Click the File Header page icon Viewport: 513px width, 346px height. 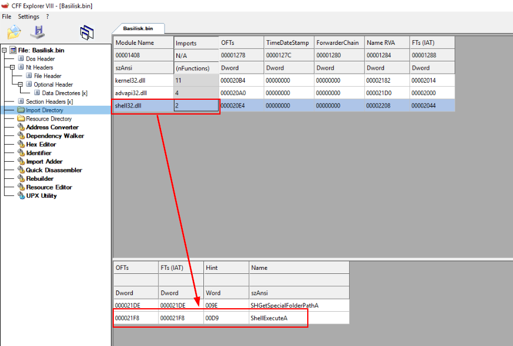point(29,76)
